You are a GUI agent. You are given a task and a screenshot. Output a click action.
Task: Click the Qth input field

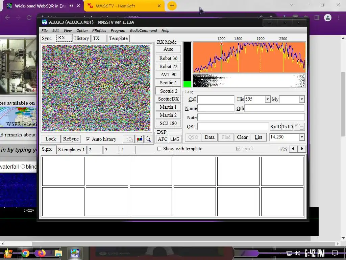(x=274, y=108)
